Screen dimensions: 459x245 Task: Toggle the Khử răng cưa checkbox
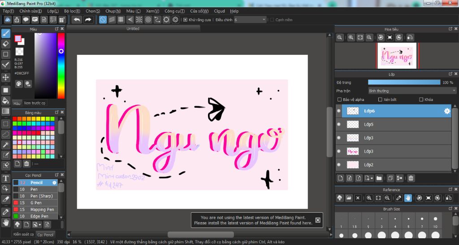tap(185, 20)
